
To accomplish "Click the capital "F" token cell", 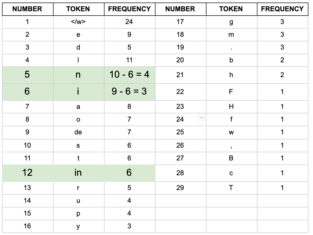I will point(231,92).
